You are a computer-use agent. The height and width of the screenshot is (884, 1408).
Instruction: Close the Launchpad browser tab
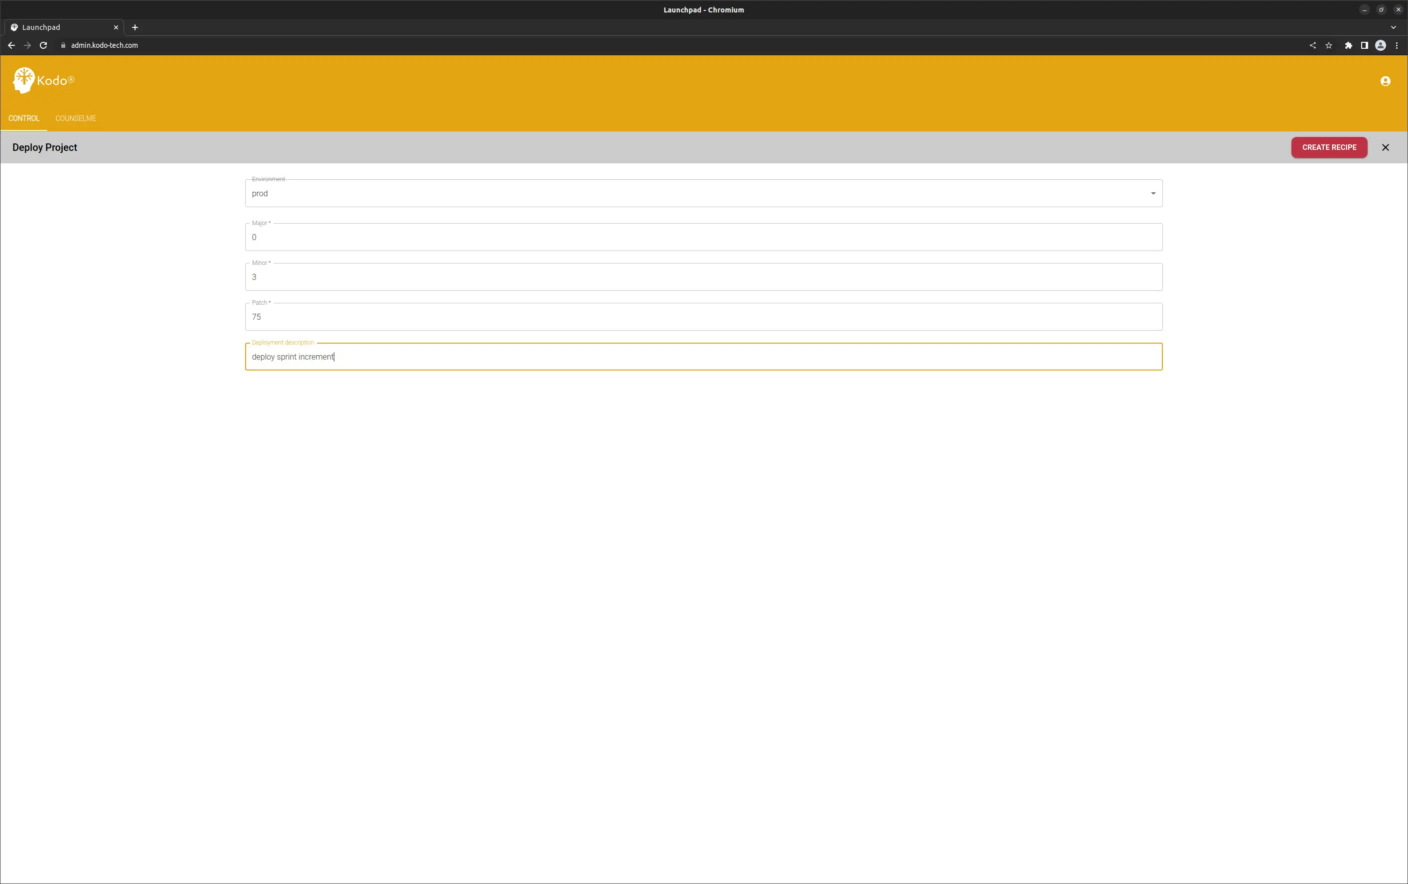[x=116, y=27]
